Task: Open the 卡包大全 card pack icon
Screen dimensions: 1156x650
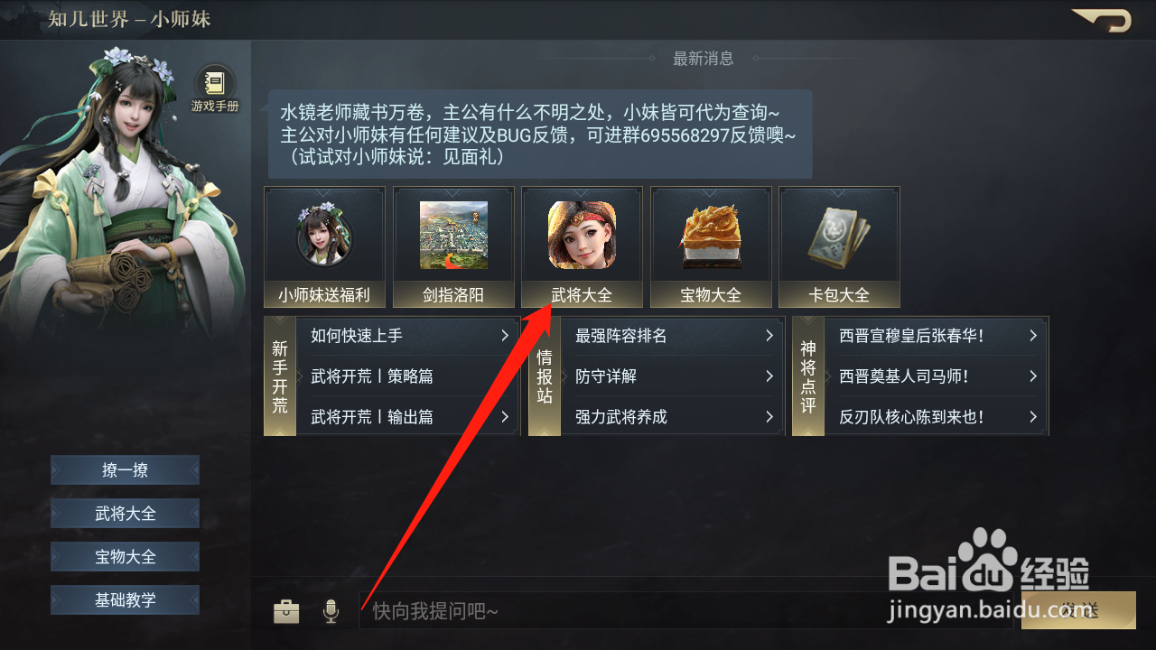Action: point(839,246)
